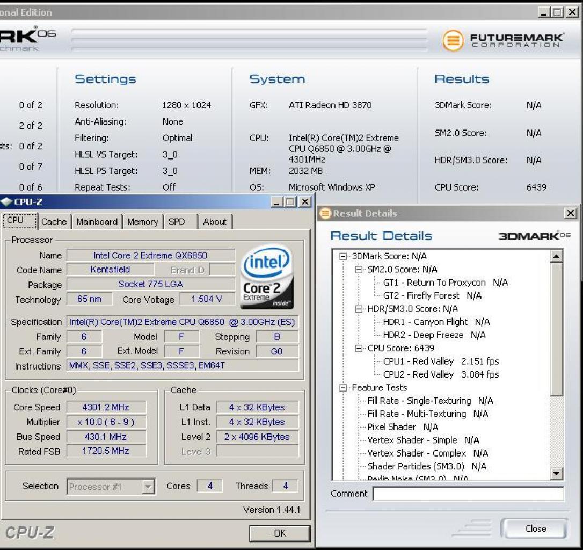Click the OK button in CPU-Z

pos(280,534)
